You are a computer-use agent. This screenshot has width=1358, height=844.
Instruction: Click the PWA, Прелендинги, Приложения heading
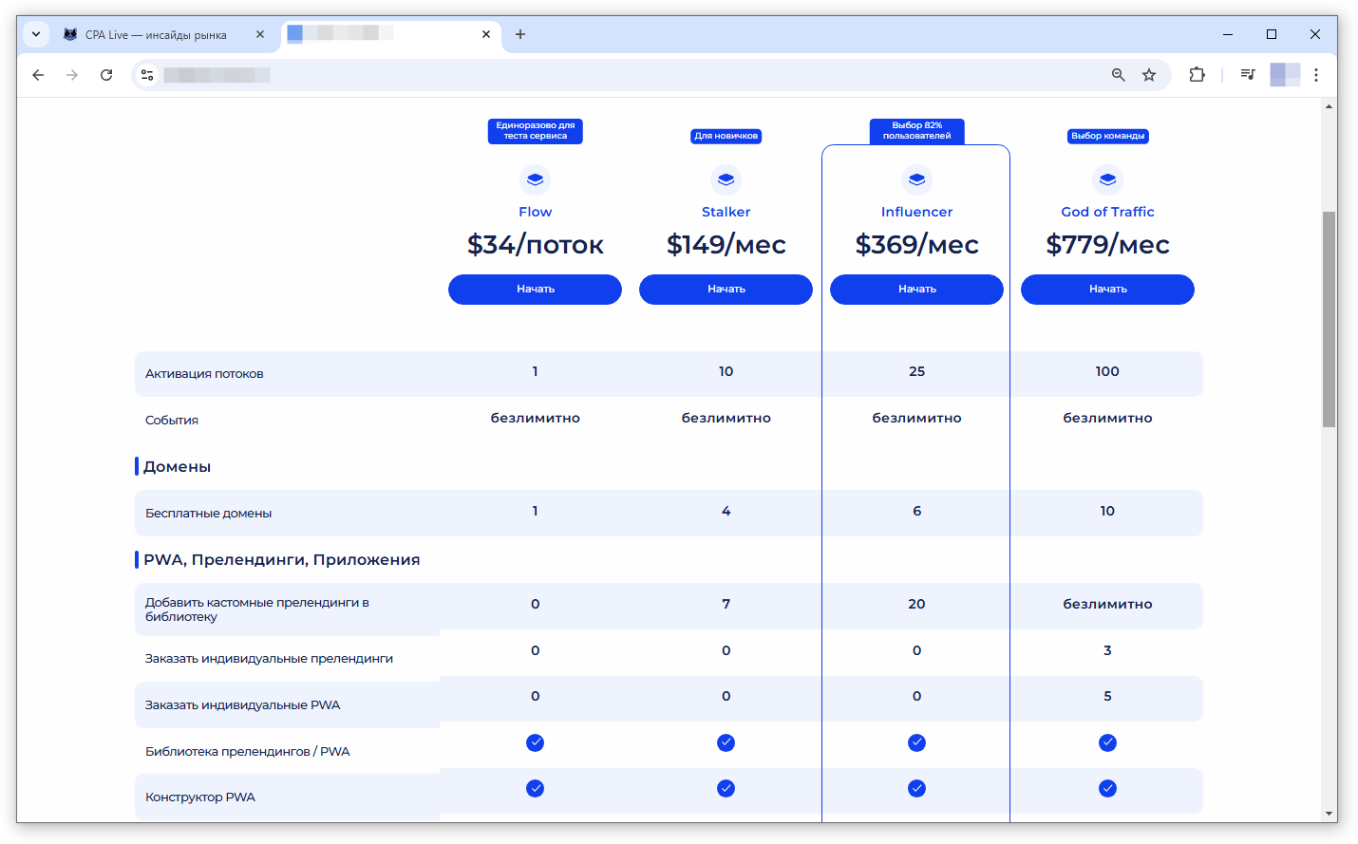(281, 560)
